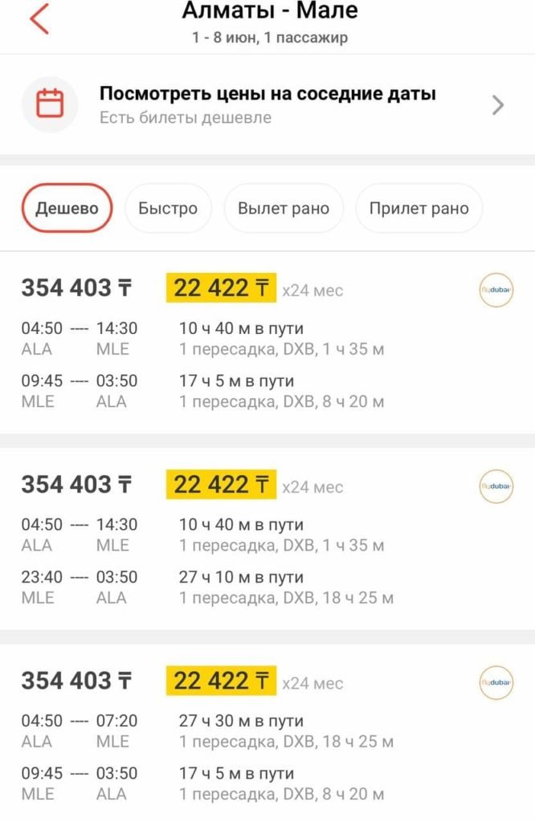The height and width of the screenshot is (822, 535).
Task: Open the flydubai logo on the first ticket
Action: 496,290
